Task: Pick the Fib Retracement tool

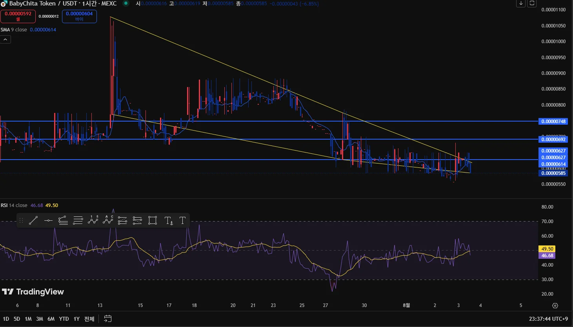Action: pos(78,221)
